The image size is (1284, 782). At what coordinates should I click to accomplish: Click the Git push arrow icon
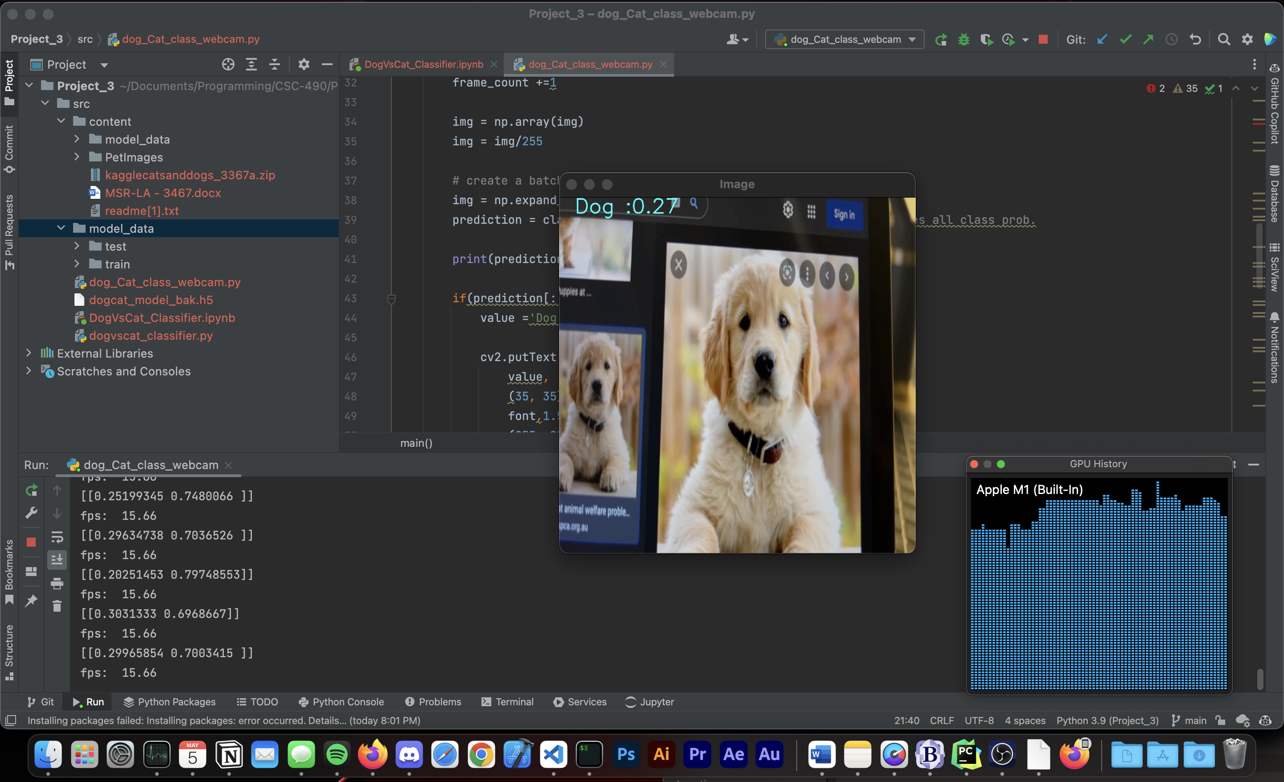click(1148, 40)
